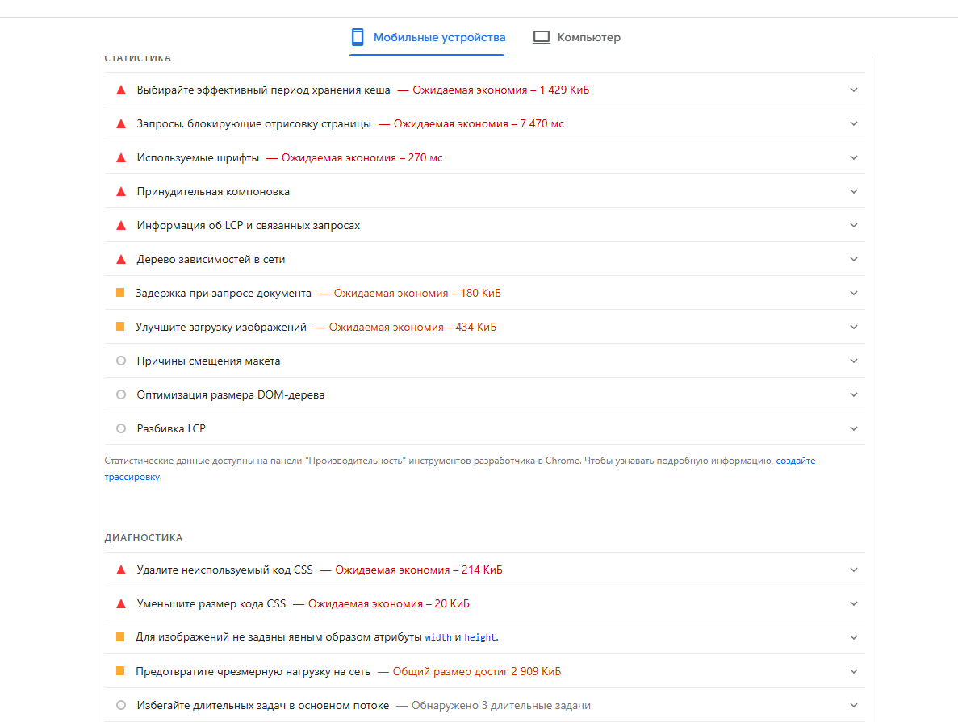Viewport: 958px width, 722px height.
Task: Expand the Дерево зависимостей в сети chevron
Action: (x=854, y=259)
